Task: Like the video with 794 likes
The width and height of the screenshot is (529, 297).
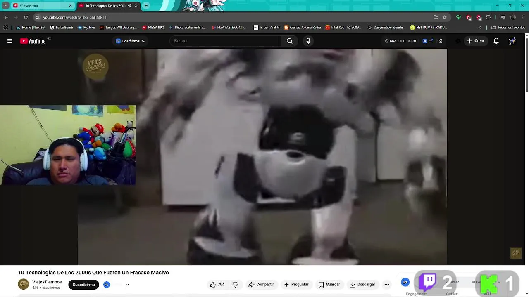Action: tap(217, 285)
